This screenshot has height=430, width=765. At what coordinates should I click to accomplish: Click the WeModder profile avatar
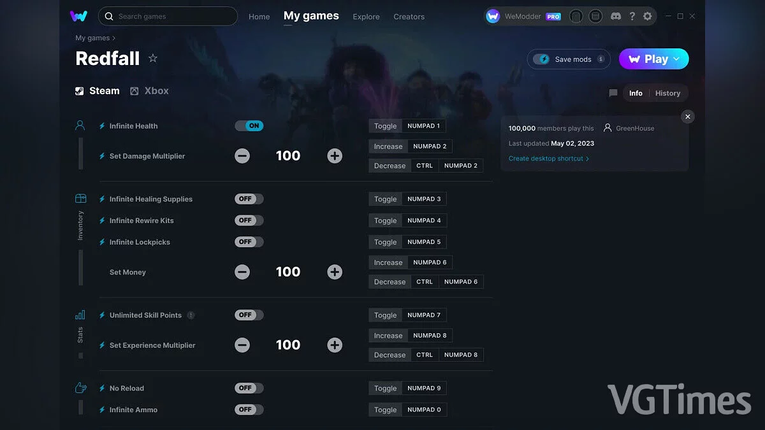493,17
